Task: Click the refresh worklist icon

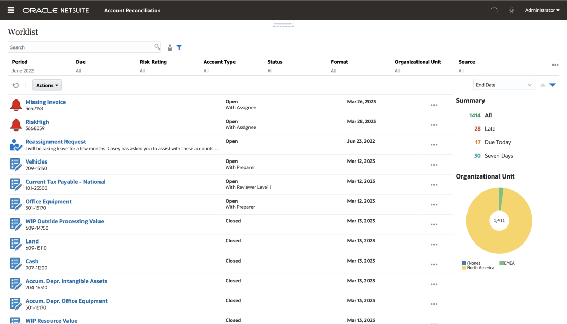Action: [15, 85]
